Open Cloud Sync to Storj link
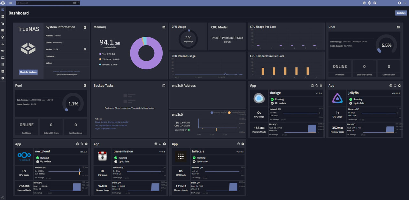 coord(112,122)
